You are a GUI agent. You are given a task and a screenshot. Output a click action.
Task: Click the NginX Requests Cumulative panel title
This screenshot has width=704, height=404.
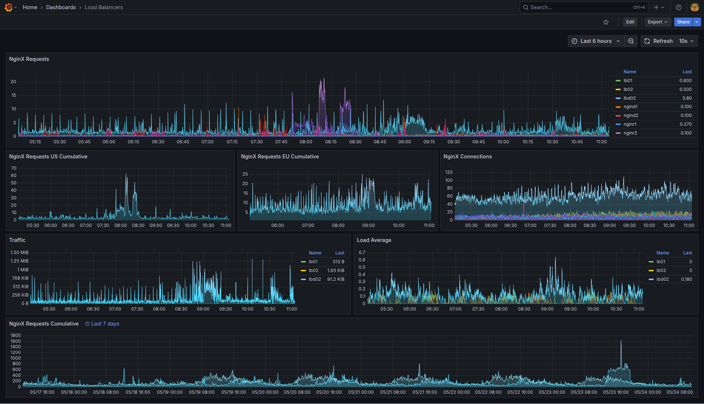pos(44,324)
